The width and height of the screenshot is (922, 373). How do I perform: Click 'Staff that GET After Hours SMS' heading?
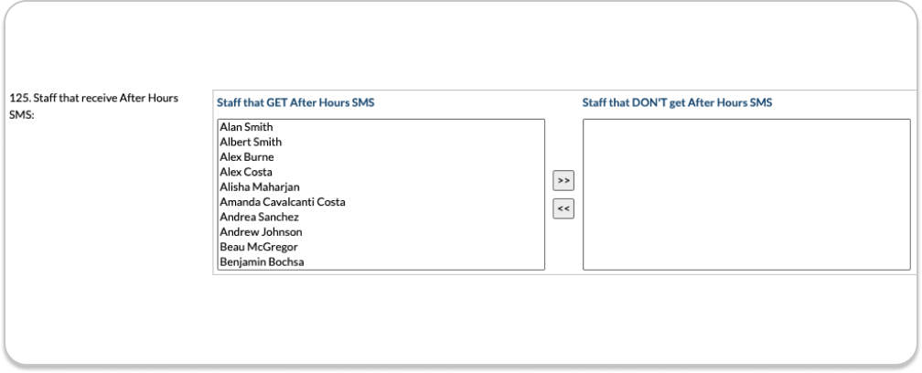295,103
